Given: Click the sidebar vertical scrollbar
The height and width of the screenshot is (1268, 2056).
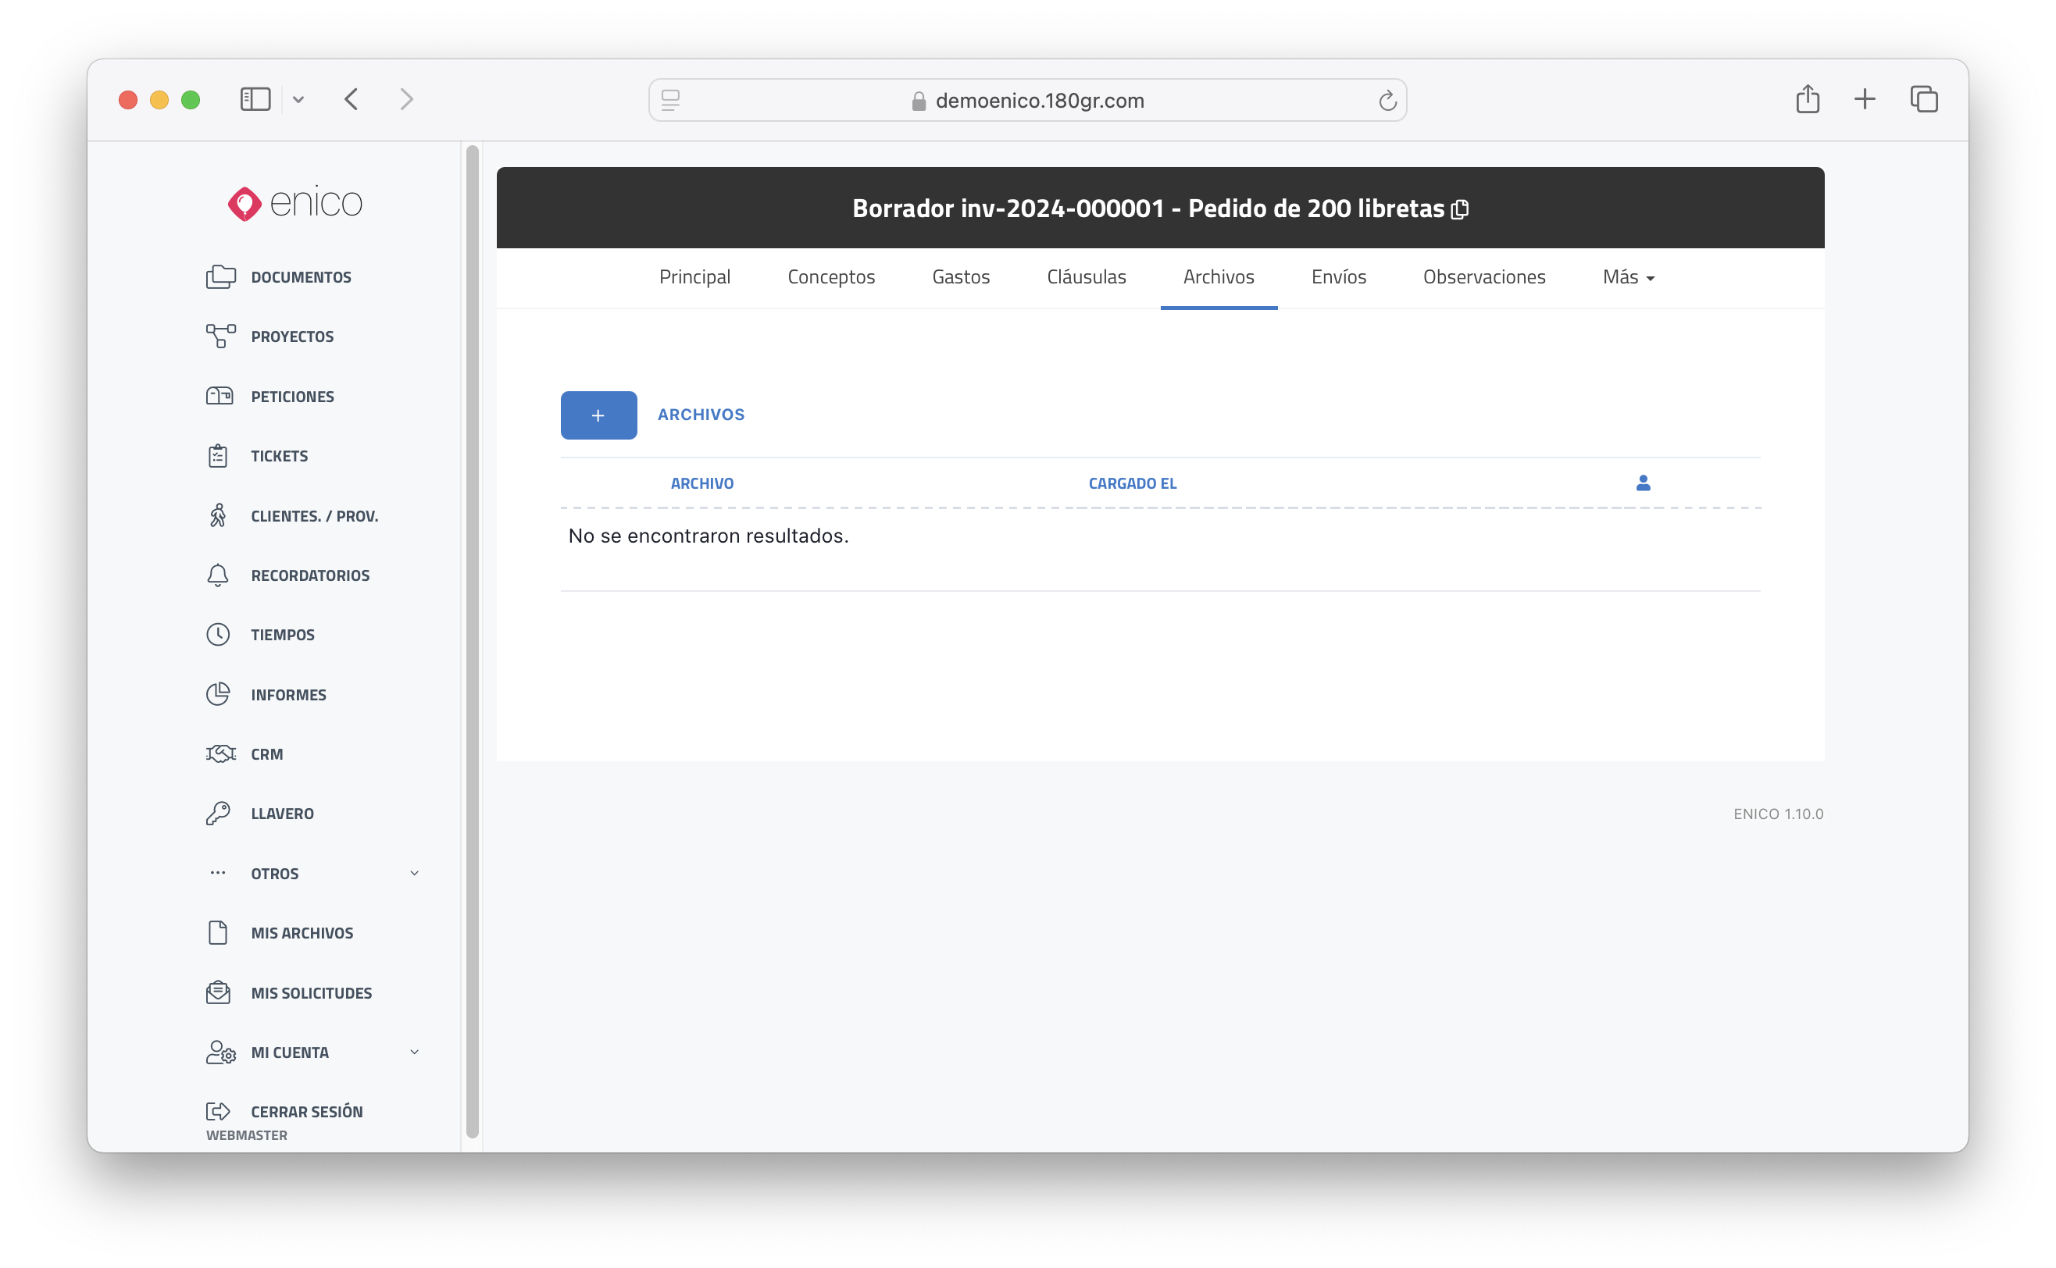Looking at the screenshot, I should pos(473,642).
